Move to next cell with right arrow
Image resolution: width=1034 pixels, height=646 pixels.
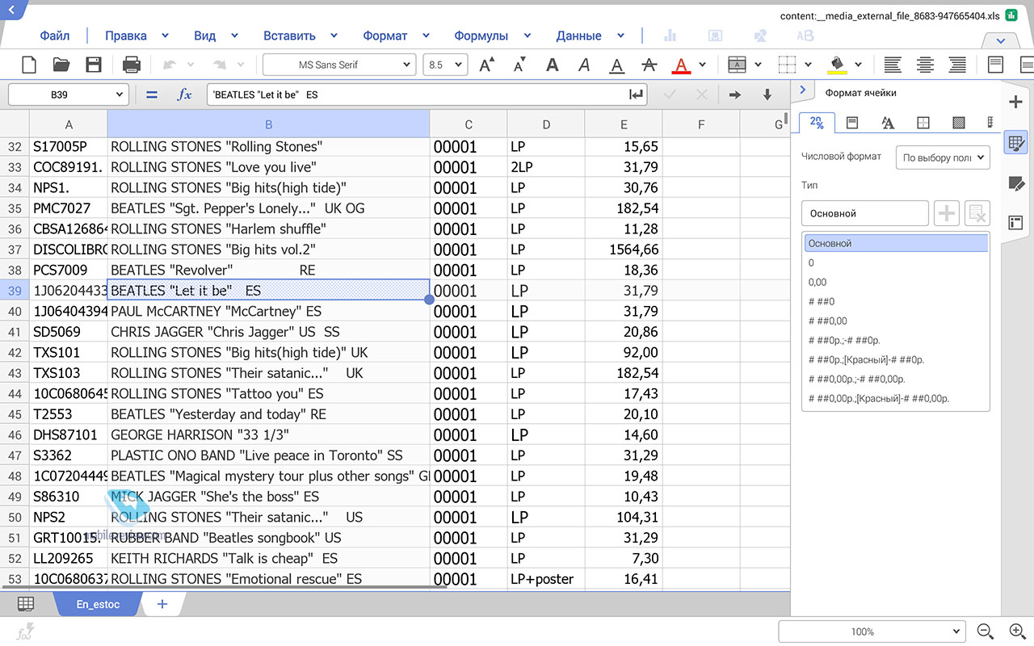point(734,94)
